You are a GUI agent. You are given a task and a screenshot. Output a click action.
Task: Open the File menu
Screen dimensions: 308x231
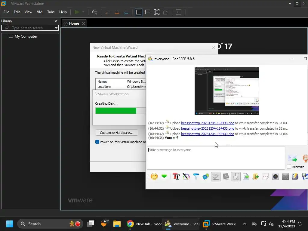[6, 12]
